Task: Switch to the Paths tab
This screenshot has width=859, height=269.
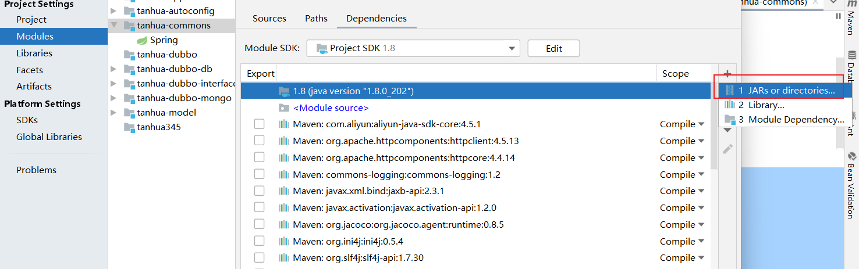Action: point(316,19)
